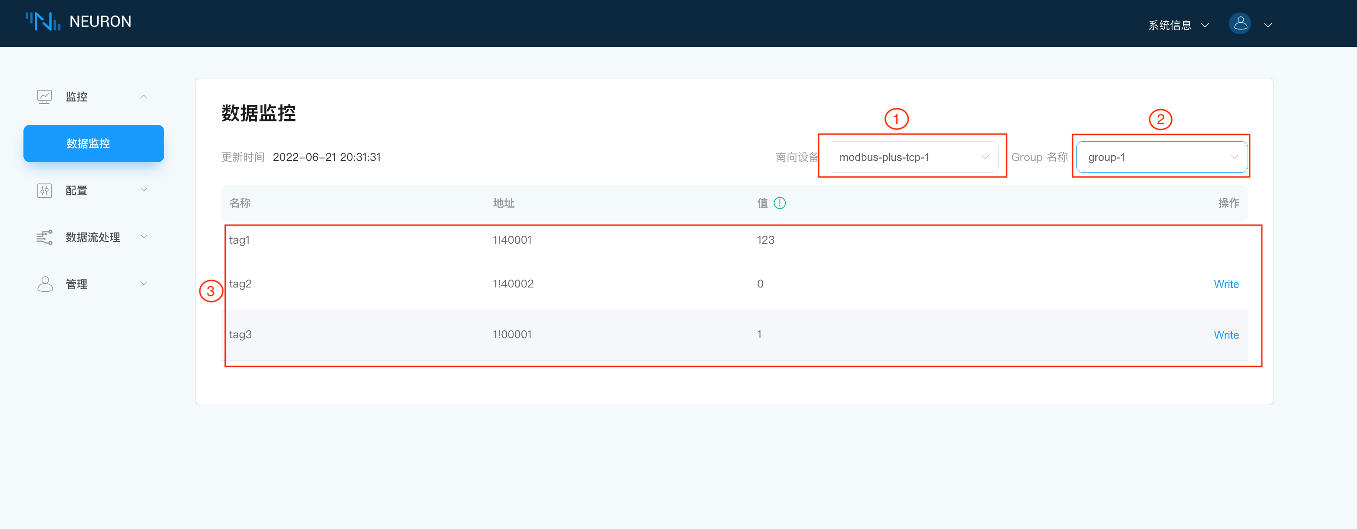This screenshot has width=1357, height=529.
Task: Click the address 1!00001
Action: pyautogui.click(x=512, y=334)
